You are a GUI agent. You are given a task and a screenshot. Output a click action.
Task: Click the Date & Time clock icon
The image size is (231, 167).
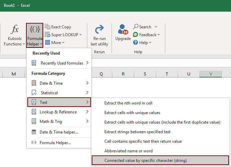pos(34,83)
